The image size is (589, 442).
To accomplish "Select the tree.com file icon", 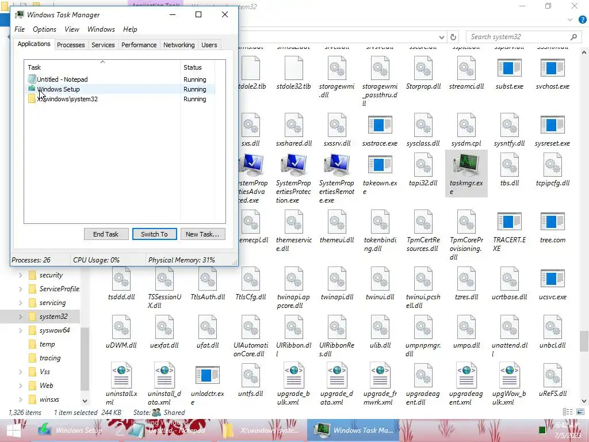I will [552, 222].
